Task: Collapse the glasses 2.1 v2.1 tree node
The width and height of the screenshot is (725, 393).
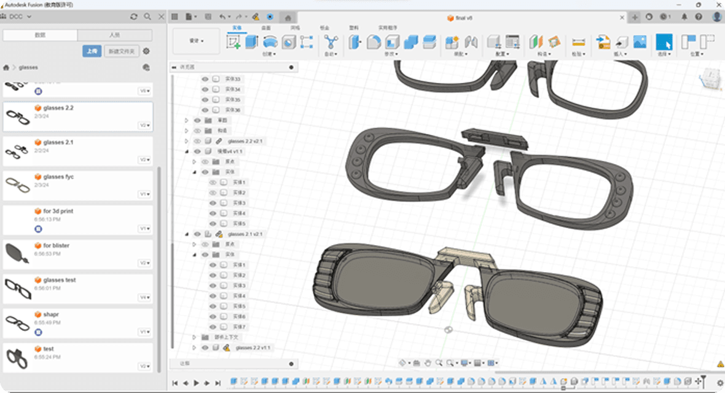Action: 188,234
